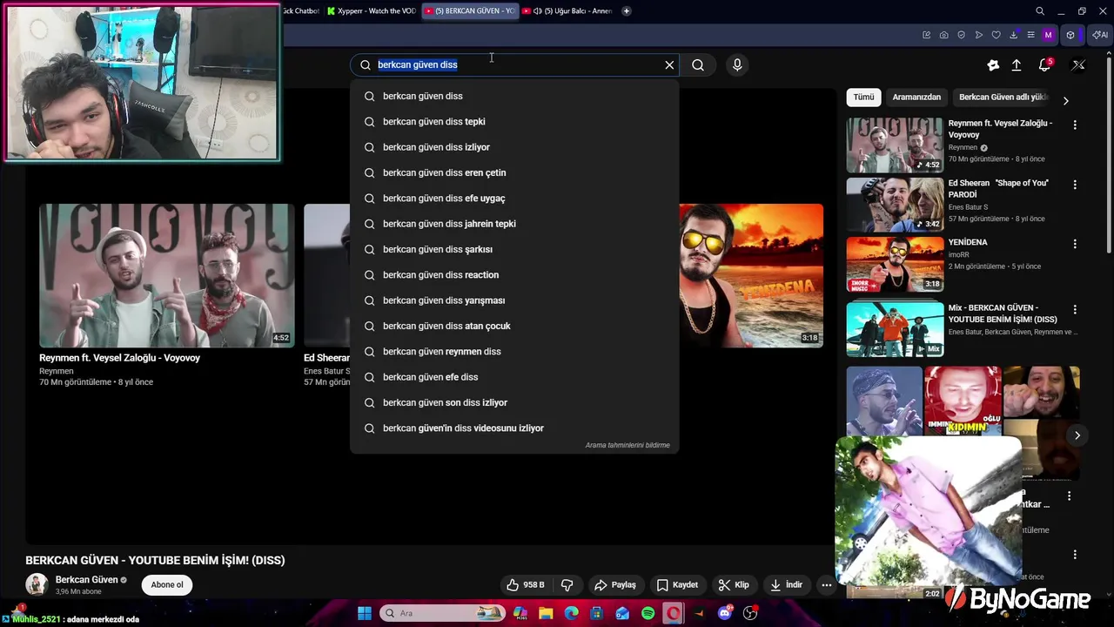This screenshot has width=1114, height=627.
Task: Switch to the Uğur Balcı - Annen tab
Action: (x=567, y=11)
